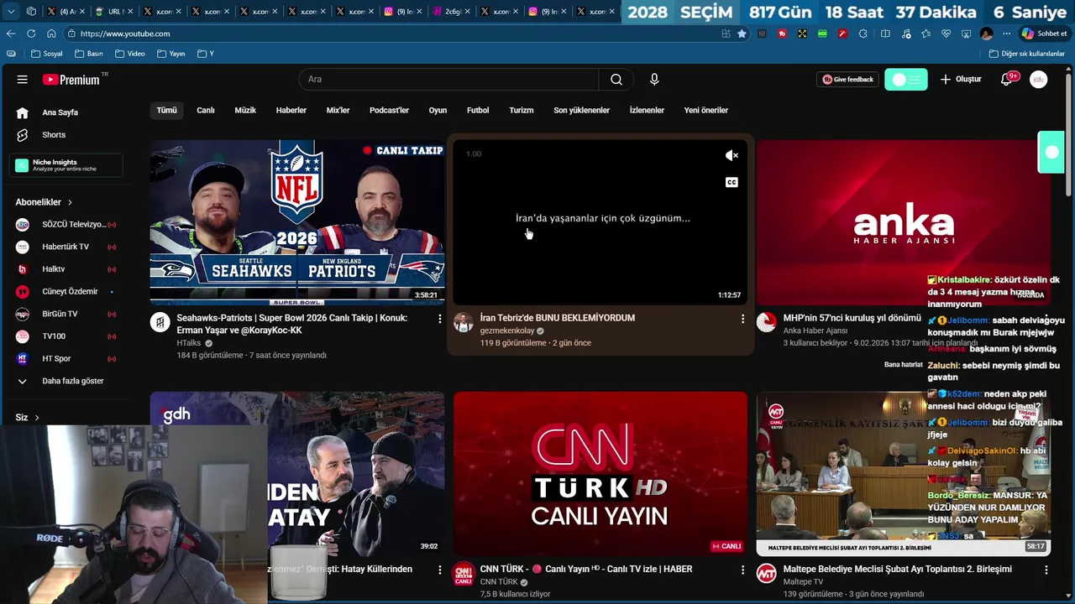Open gezmekenkolay channel avatar
The image size is (1075, 604).
464,322
